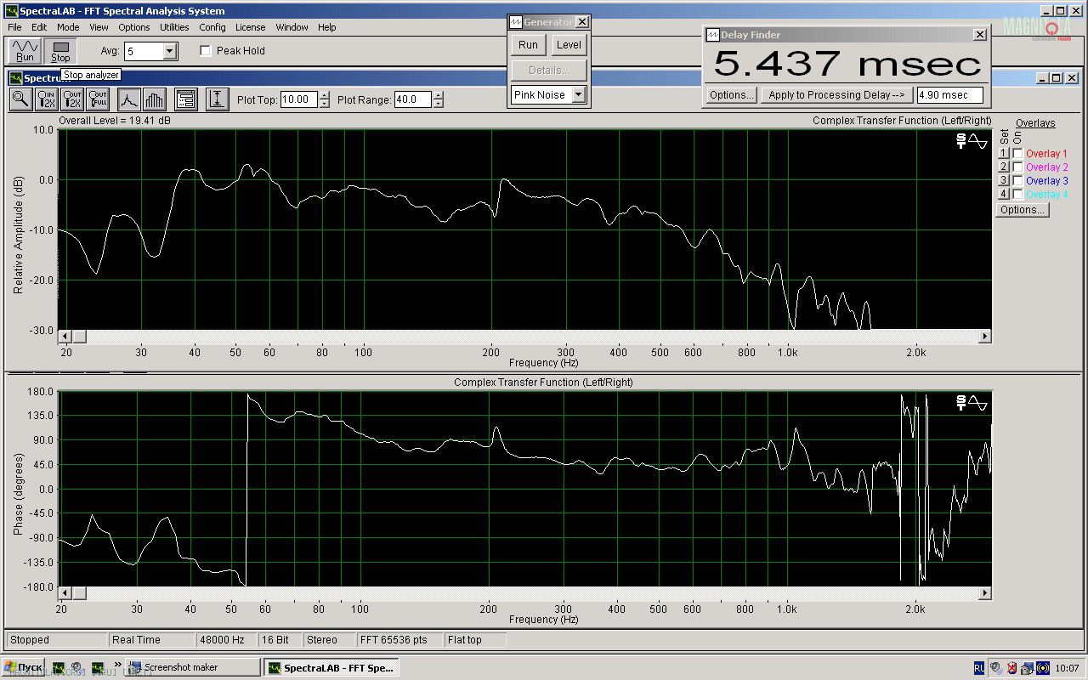
Task: Zoom out 2X on the spectrum
Action: point(72,99)
